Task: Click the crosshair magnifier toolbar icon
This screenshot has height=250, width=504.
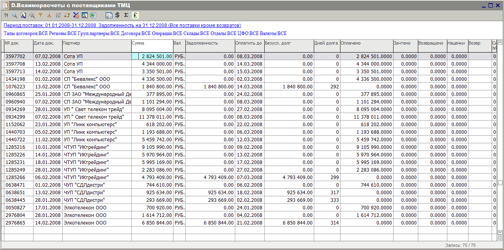Action: (32, 15)
